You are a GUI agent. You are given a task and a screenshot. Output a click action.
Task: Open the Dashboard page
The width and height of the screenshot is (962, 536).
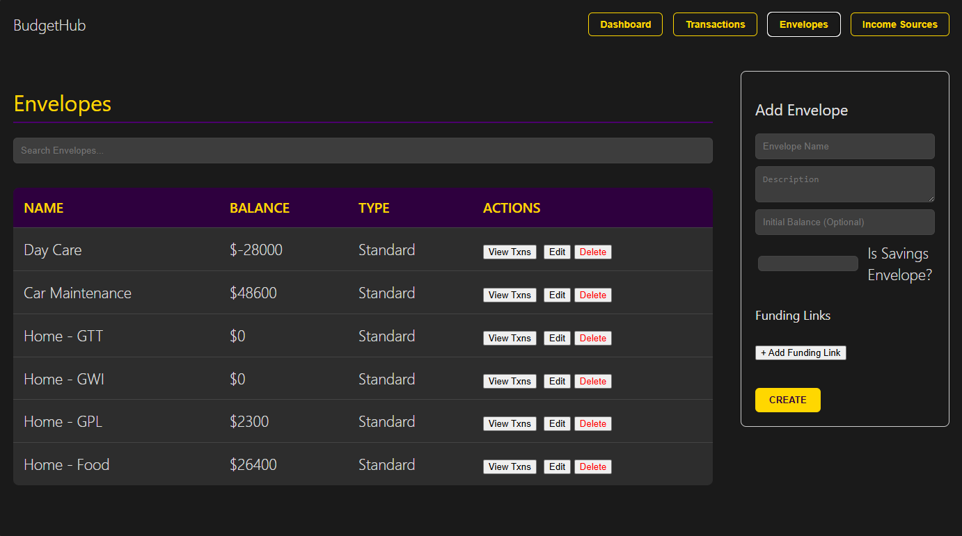tap(625, 24)
